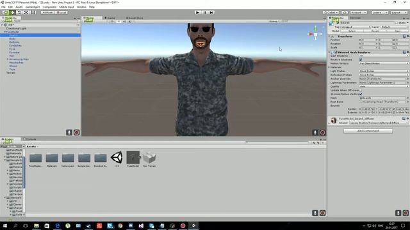Toggle Update When Offscreen checkbox
This screenshot has width=410, height=230.
(x=361, y=90)
